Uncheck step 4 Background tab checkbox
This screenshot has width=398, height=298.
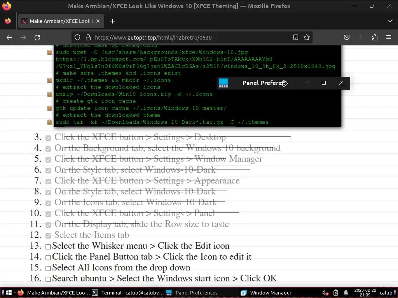pyautogui.click(x=48, y=149)
